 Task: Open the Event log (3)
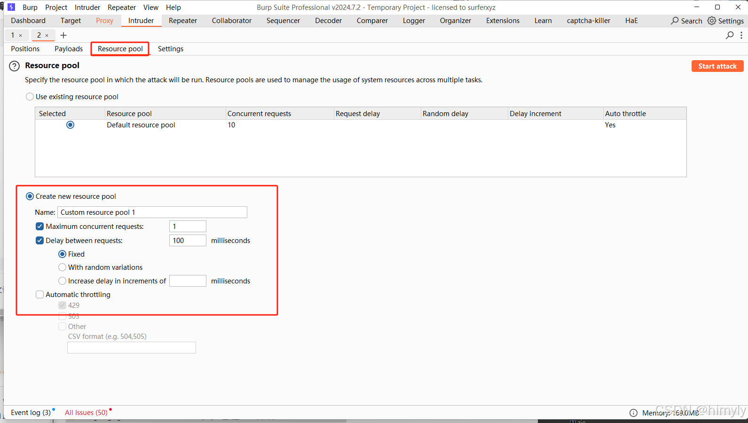[31, 413]
